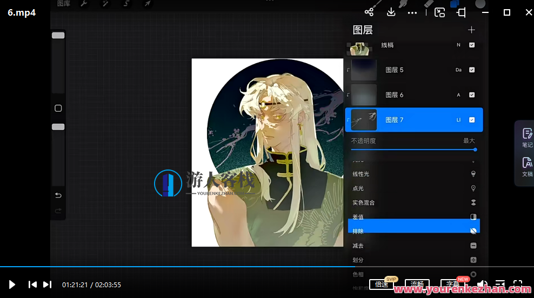The image size is (534, 298).
Task: Open the three-dots more options menu
Action: (412, 12)
